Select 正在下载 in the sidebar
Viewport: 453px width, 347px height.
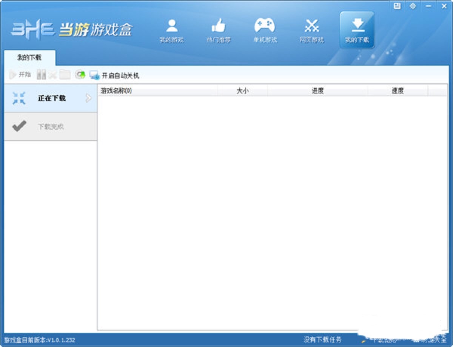(50, 98)
